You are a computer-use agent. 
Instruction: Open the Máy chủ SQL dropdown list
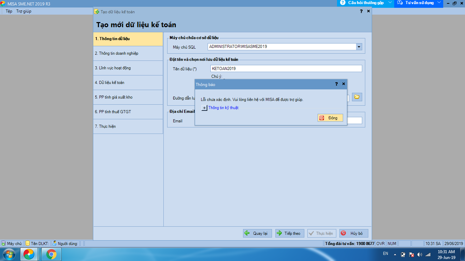click(359, 47)
